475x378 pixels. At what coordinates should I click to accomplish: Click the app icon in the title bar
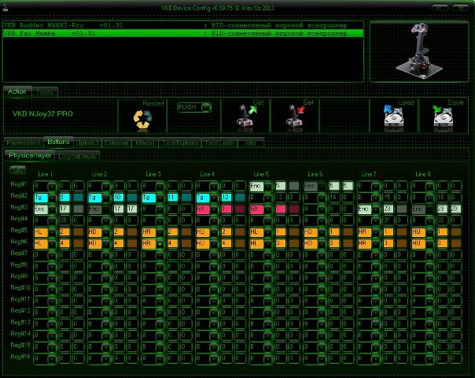click(x=5, y=8)
